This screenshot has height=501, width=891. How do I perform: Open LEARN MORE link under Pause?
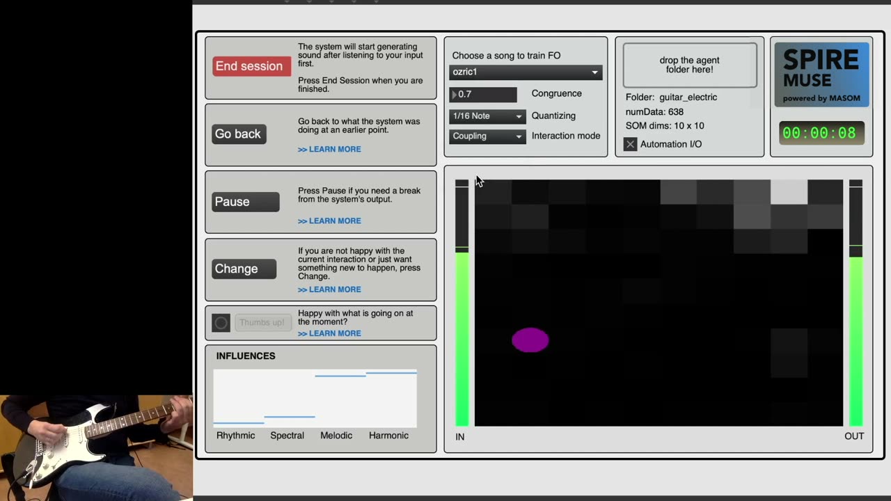(329, 221)
